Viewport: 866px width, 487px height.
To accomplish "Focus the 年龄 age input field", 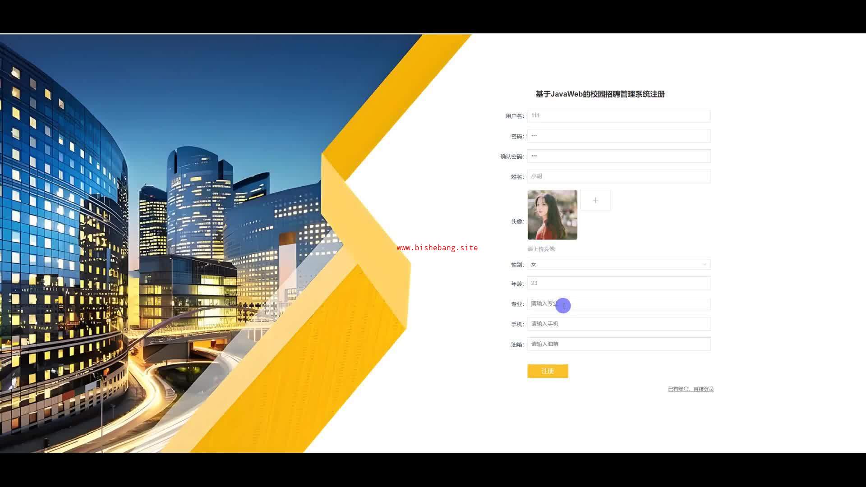I will 618,283.
